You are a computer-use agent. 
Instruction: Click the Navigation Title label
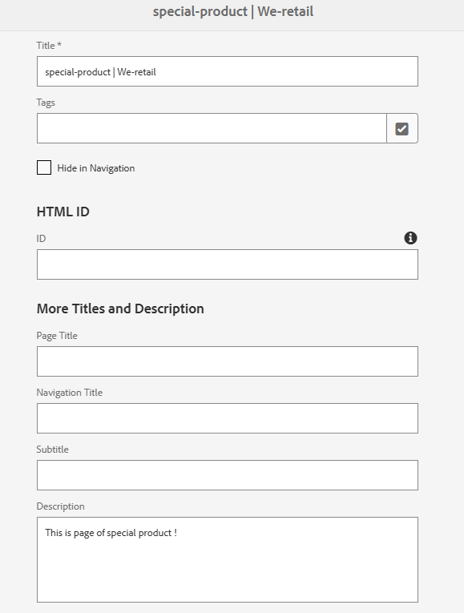(70, 393)
